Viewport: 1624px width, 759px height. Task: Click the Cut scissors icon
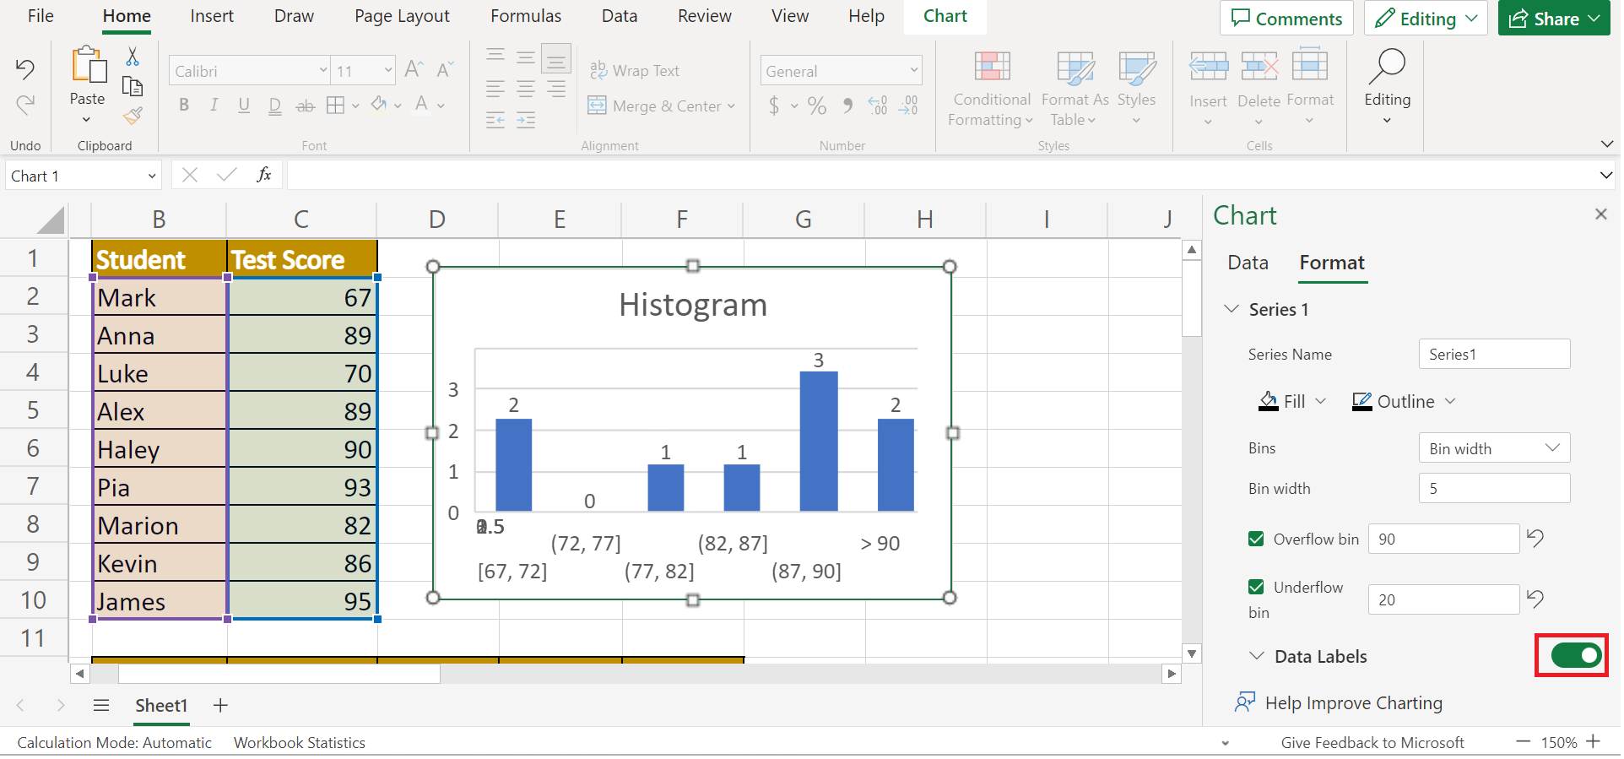133,57
